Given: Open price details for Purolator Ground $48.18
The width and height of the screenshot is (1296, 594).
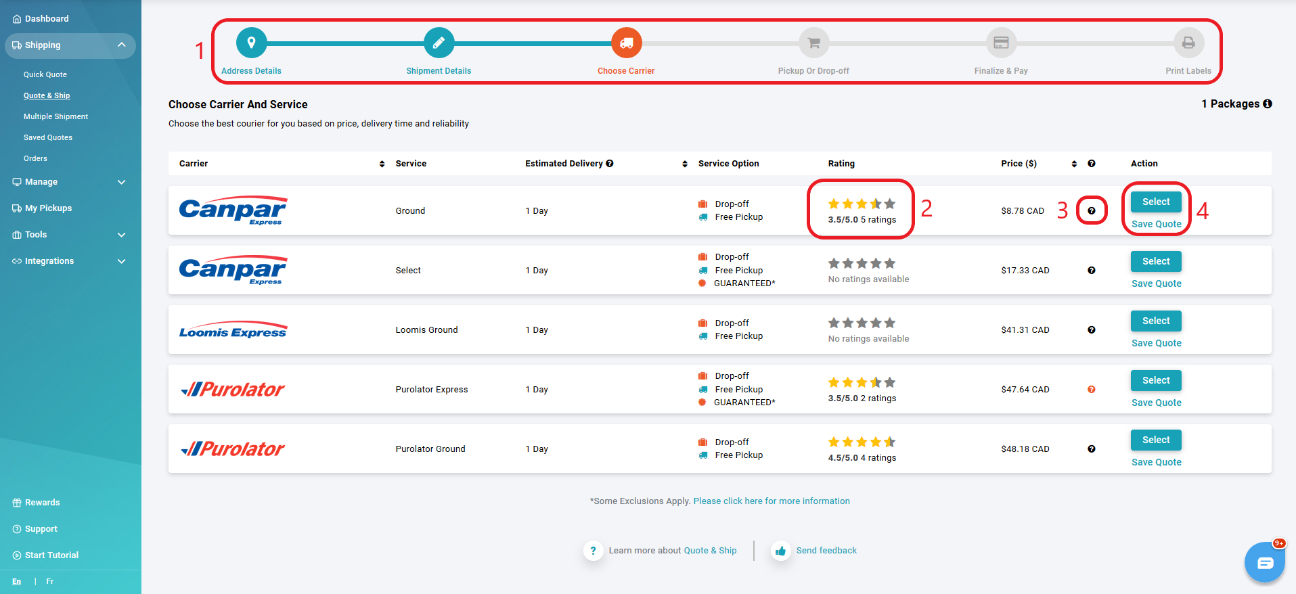Looking at the screenshot, I should pyautogui.click(x=1092, y=449).
